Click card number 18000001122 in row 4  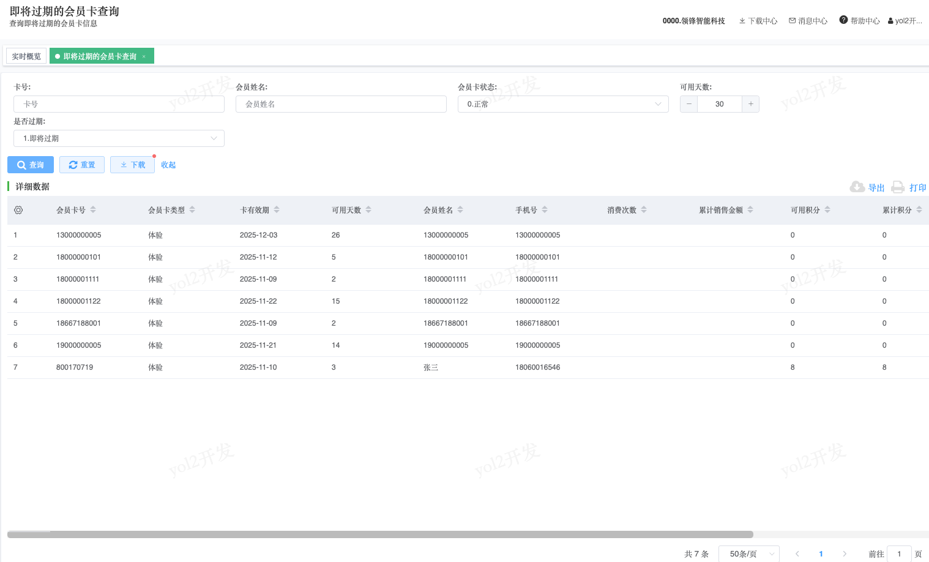pos(78,301)
